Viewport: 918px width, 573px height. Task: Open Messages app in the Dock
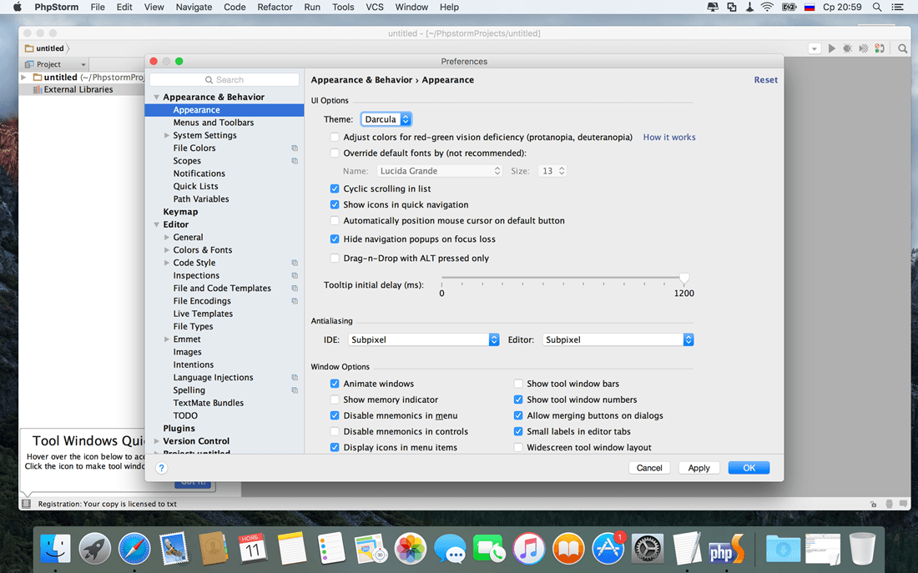[450, 550]
